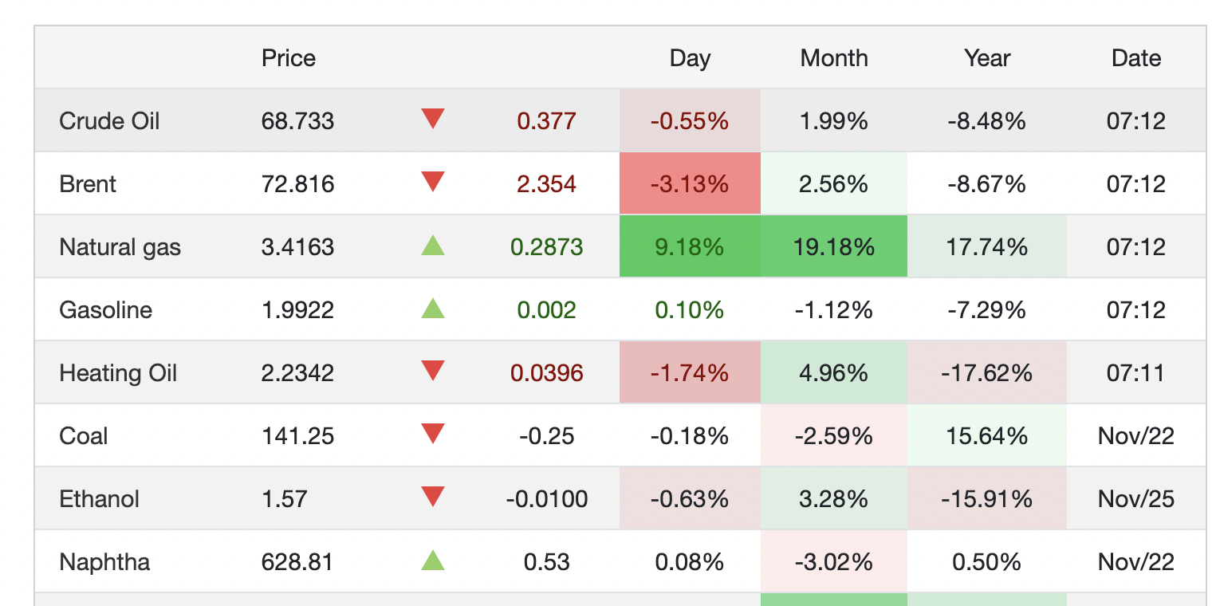The image size is (1212, 606).
Task: Click the Heating Oil year change -17.62%
Action: point(987,373)
